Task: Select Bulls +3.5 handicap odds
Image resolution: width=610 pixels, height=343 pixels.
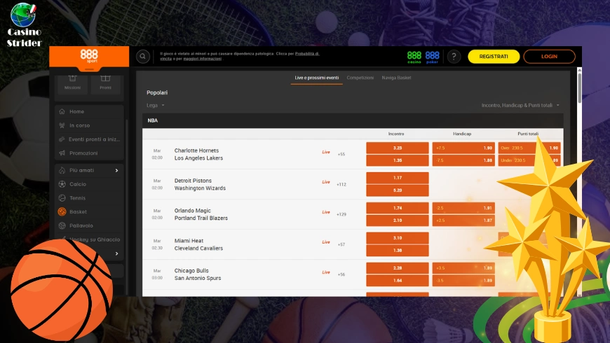Action: coord(463,268)
